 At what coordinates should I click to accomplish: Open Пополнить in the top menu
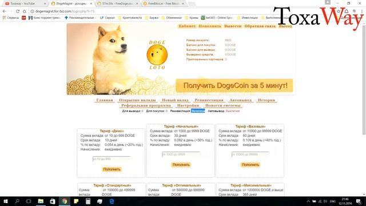210,26
